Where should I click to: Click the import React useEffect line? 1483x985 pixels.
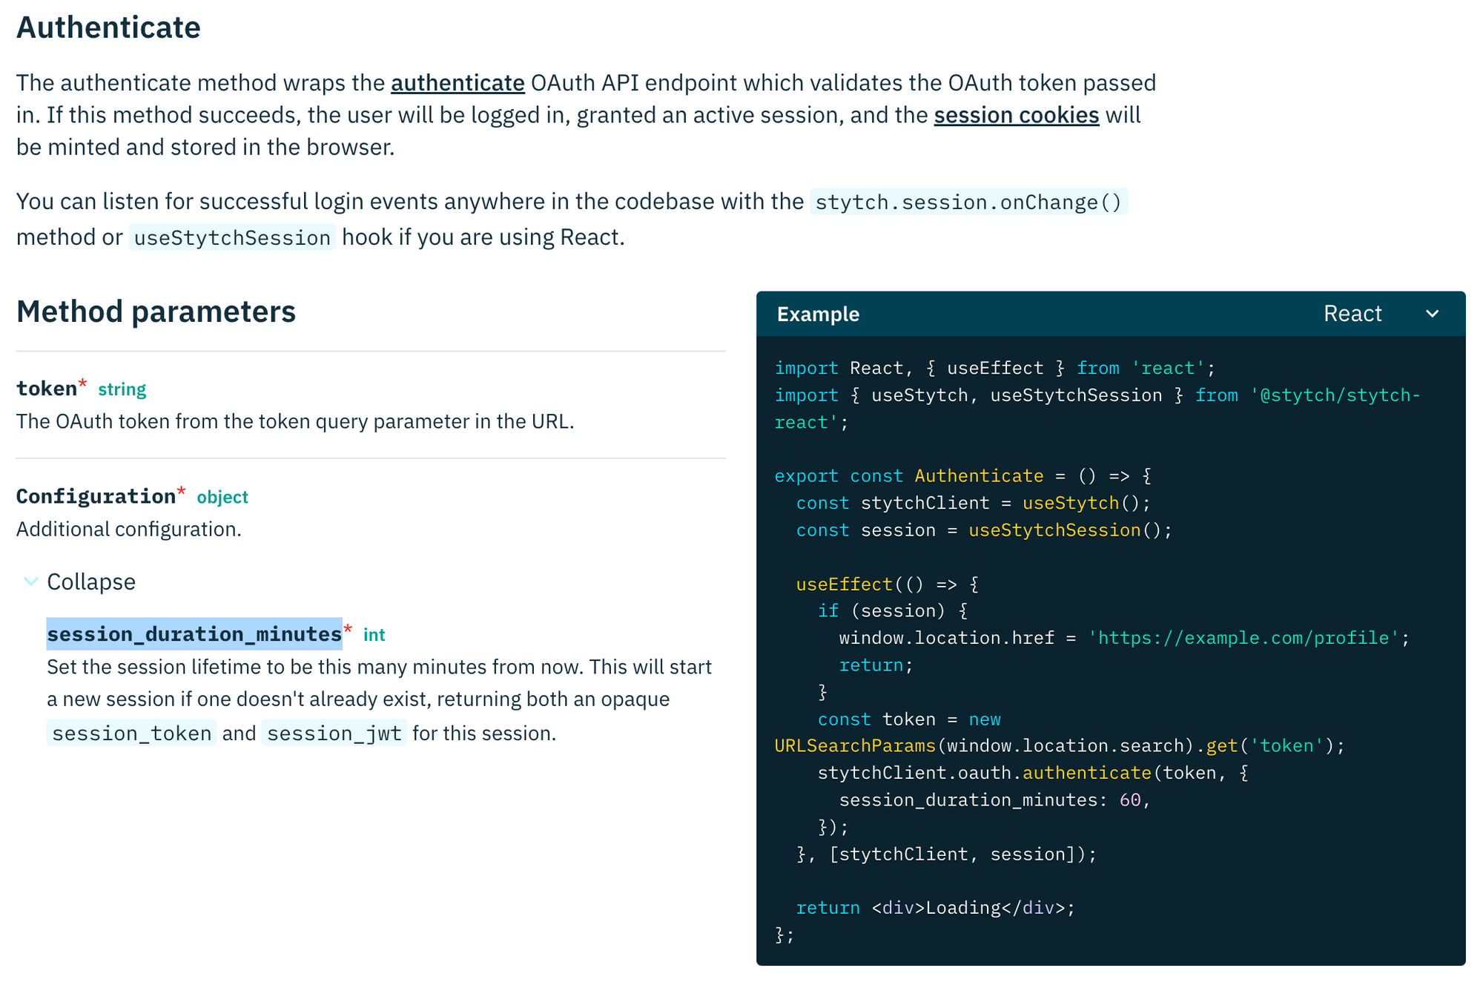point(995,368)
